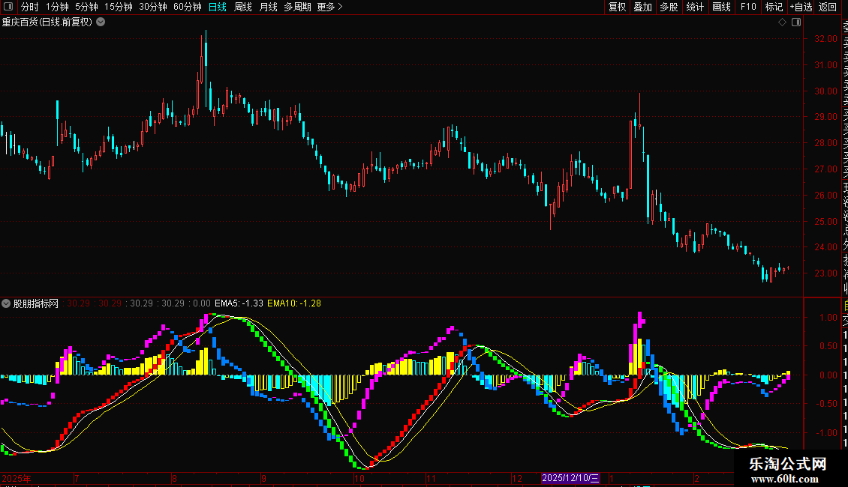Select the 日线 daily period
This screenshot has width=848, height=487.
[218, 7]
